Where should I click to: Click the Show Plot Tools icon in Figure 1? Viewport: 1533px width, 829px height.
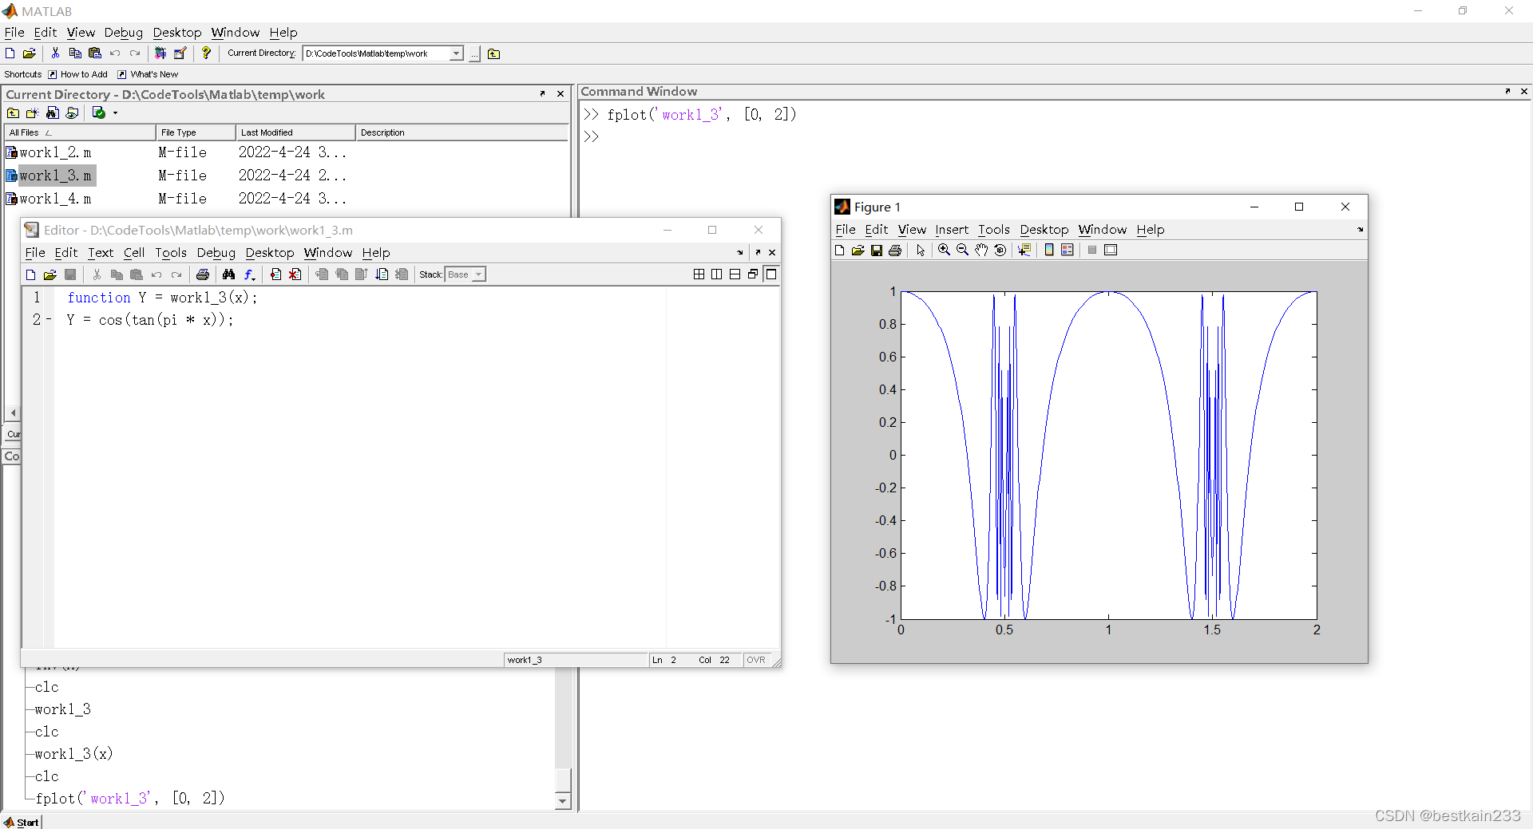pos(1111,250)
